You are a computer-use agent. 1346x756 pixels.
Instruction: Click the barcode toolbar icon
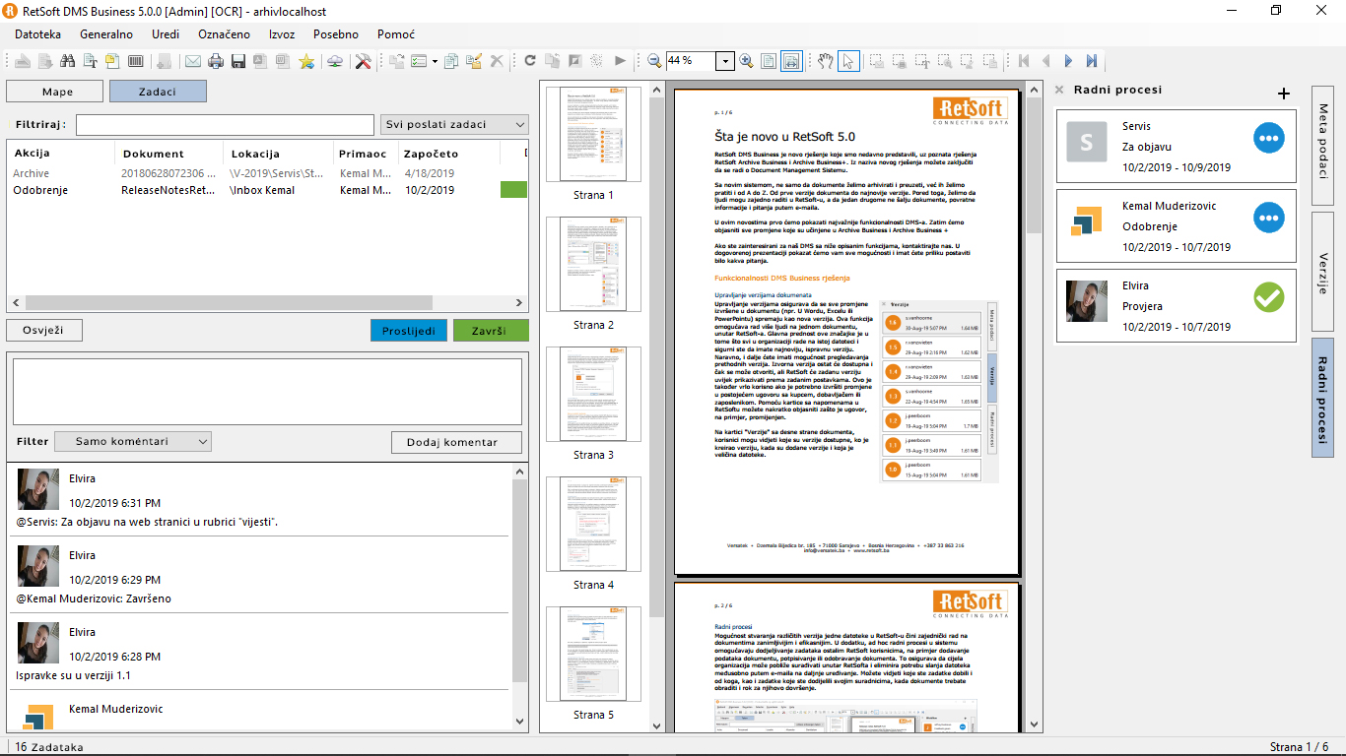click(135, 61)
